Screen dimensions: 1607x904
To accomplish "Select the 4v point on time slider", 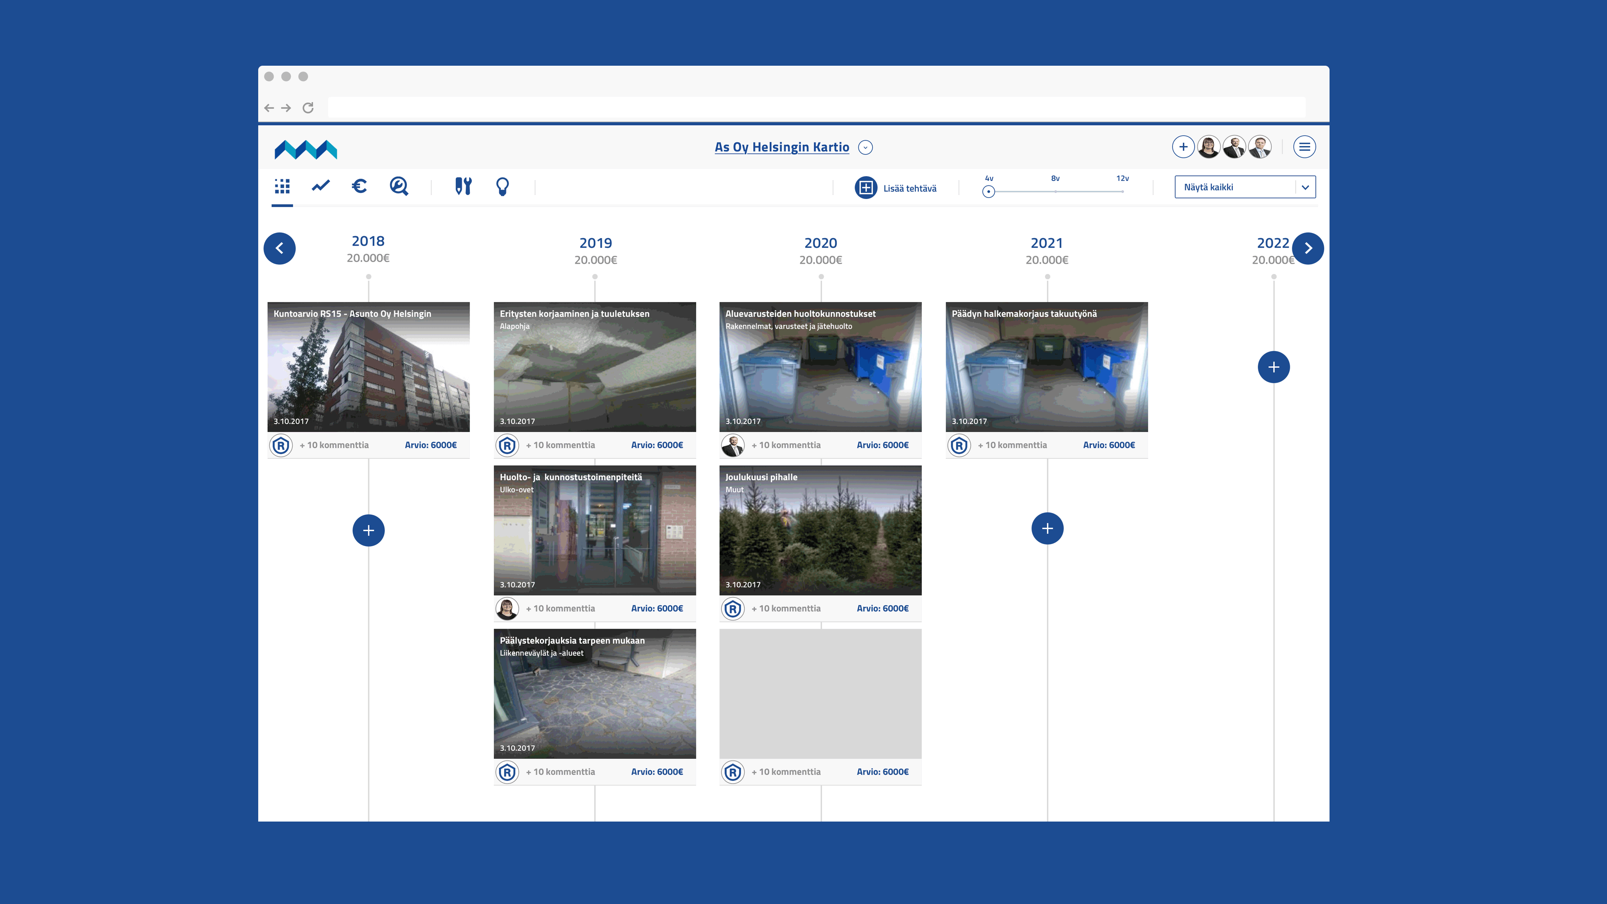I will point(989,192).
